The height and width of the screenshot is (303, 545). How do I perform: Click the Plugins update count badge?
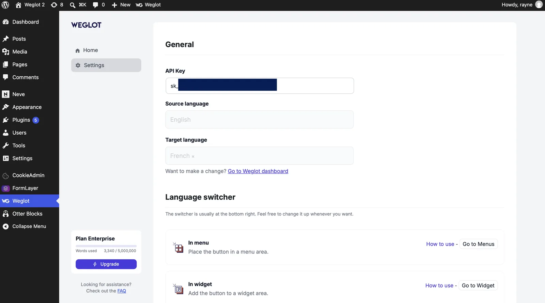[x=36, y=120]
